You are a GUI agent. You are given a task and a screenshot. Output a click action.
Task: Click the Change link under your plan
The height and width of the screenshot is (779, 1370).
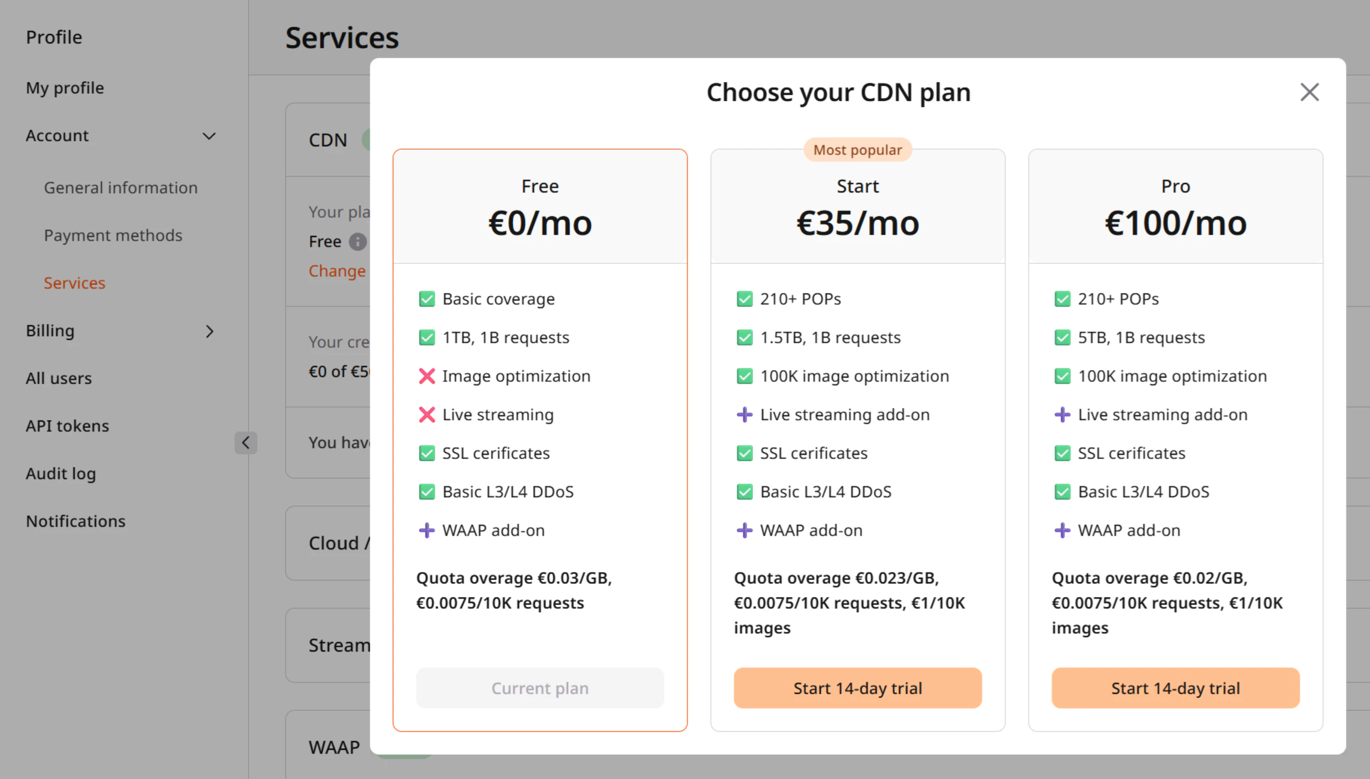click(x=337, y=271)
